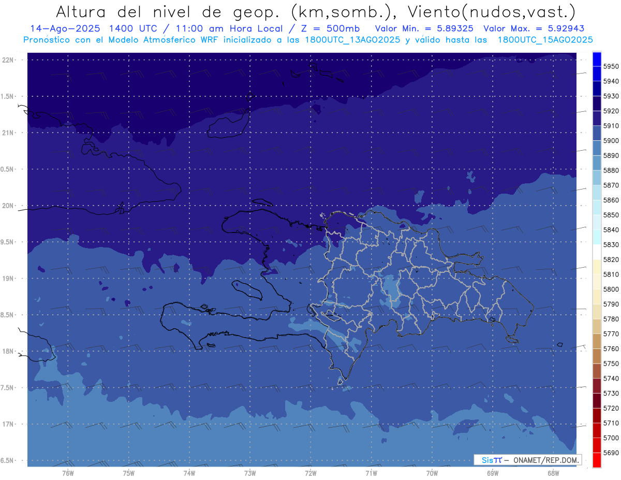Click the color swatch between 5910 and 5900

coord(597,133)
